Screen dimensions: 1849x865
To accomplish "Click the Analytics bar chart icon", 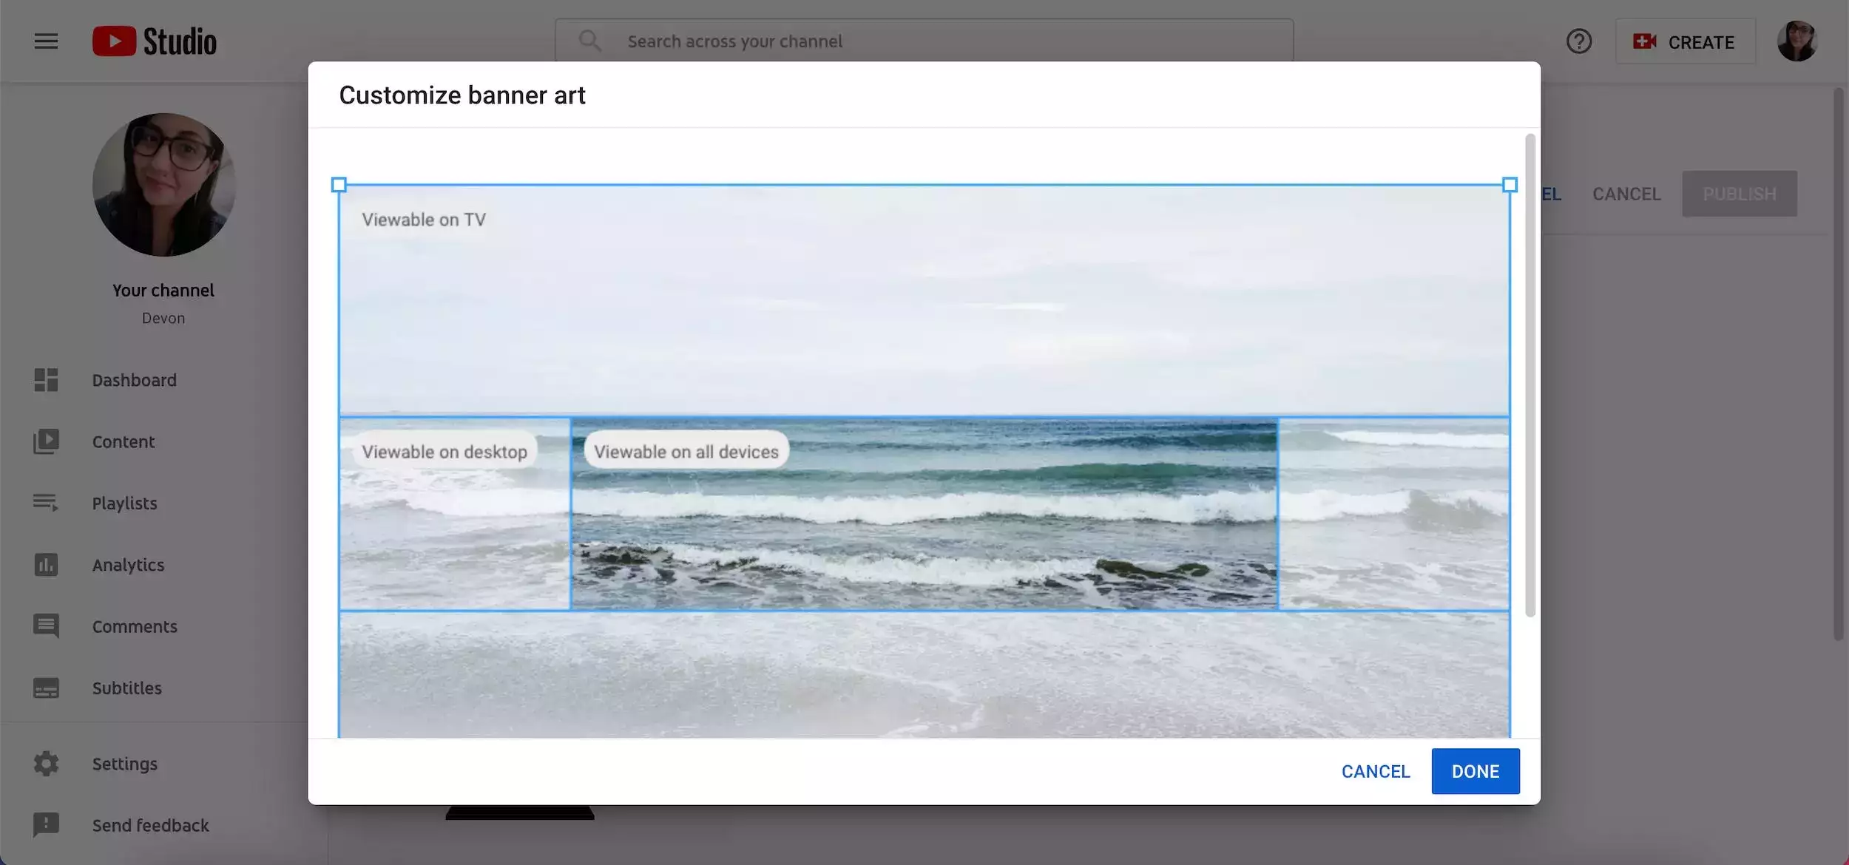I will tap(46, 565).
